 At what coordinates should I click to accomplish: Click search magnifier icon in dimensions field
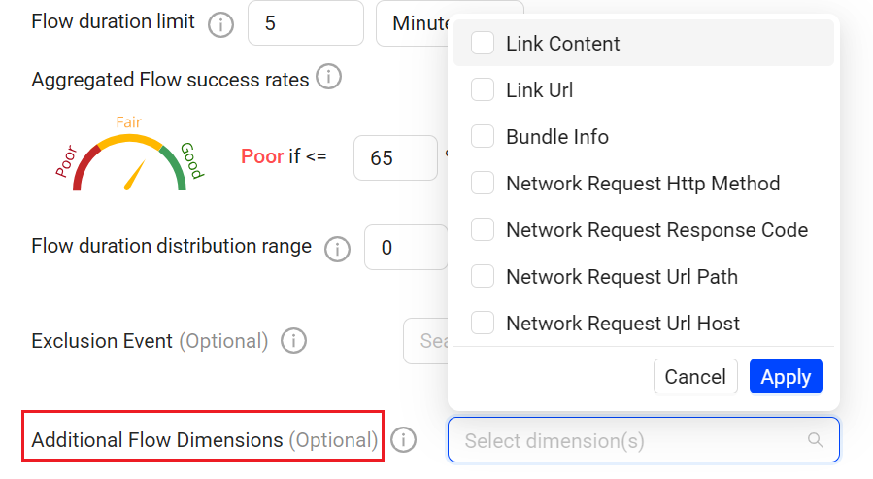[816, 440]
